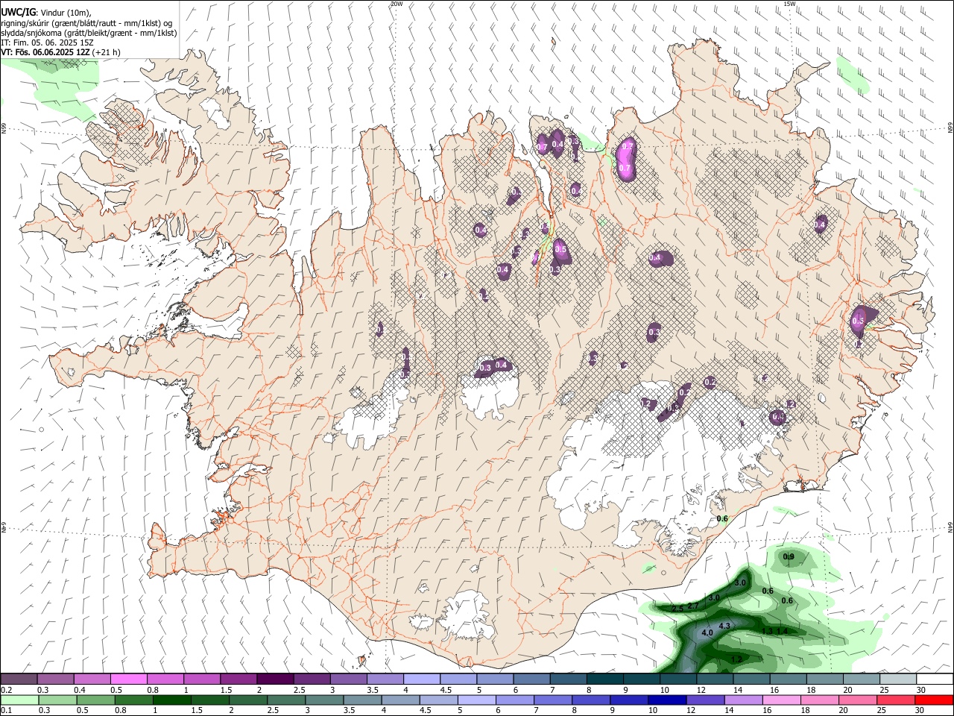
Task: Select the darkest purple swatch labeled 2 in the upper legend
Action: pyautogui.click(x=274, y=679)
